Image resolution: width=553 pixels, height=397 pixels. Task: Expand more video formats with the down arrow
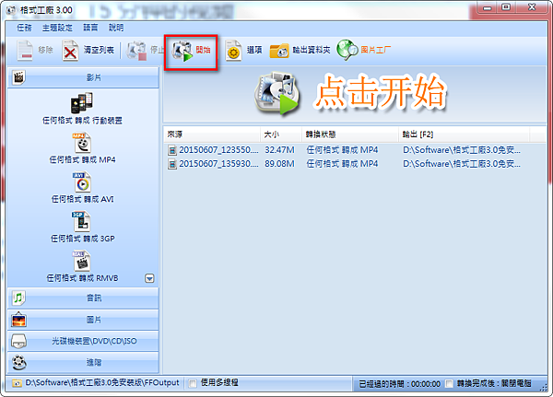[x=149, y=278]
